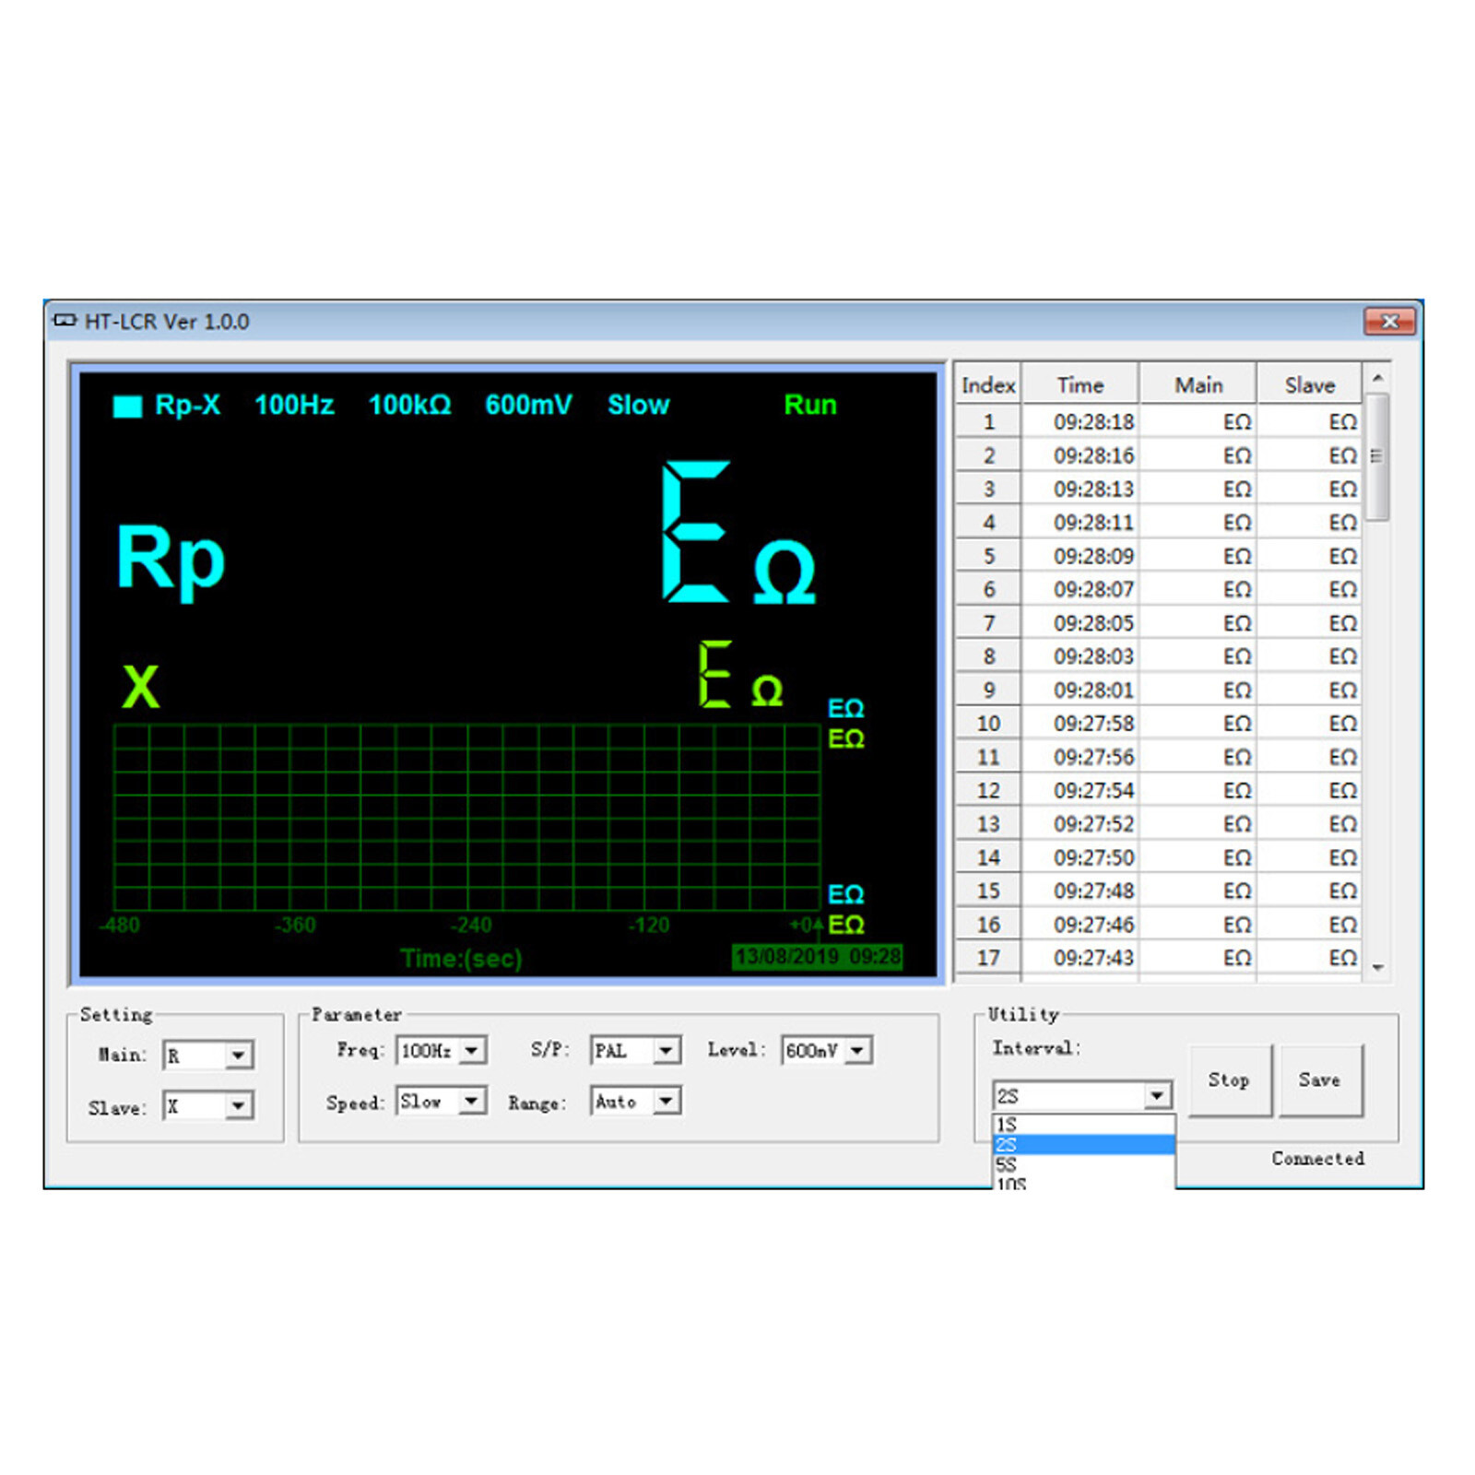The width and height of the screenshot is (1475, 1475).
Task: Choose the highlighted 2S interval option
Action: [x=1083, y=1145]
